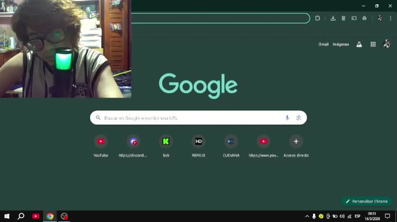Click the Personalizar Chrome button

(367, 201)
